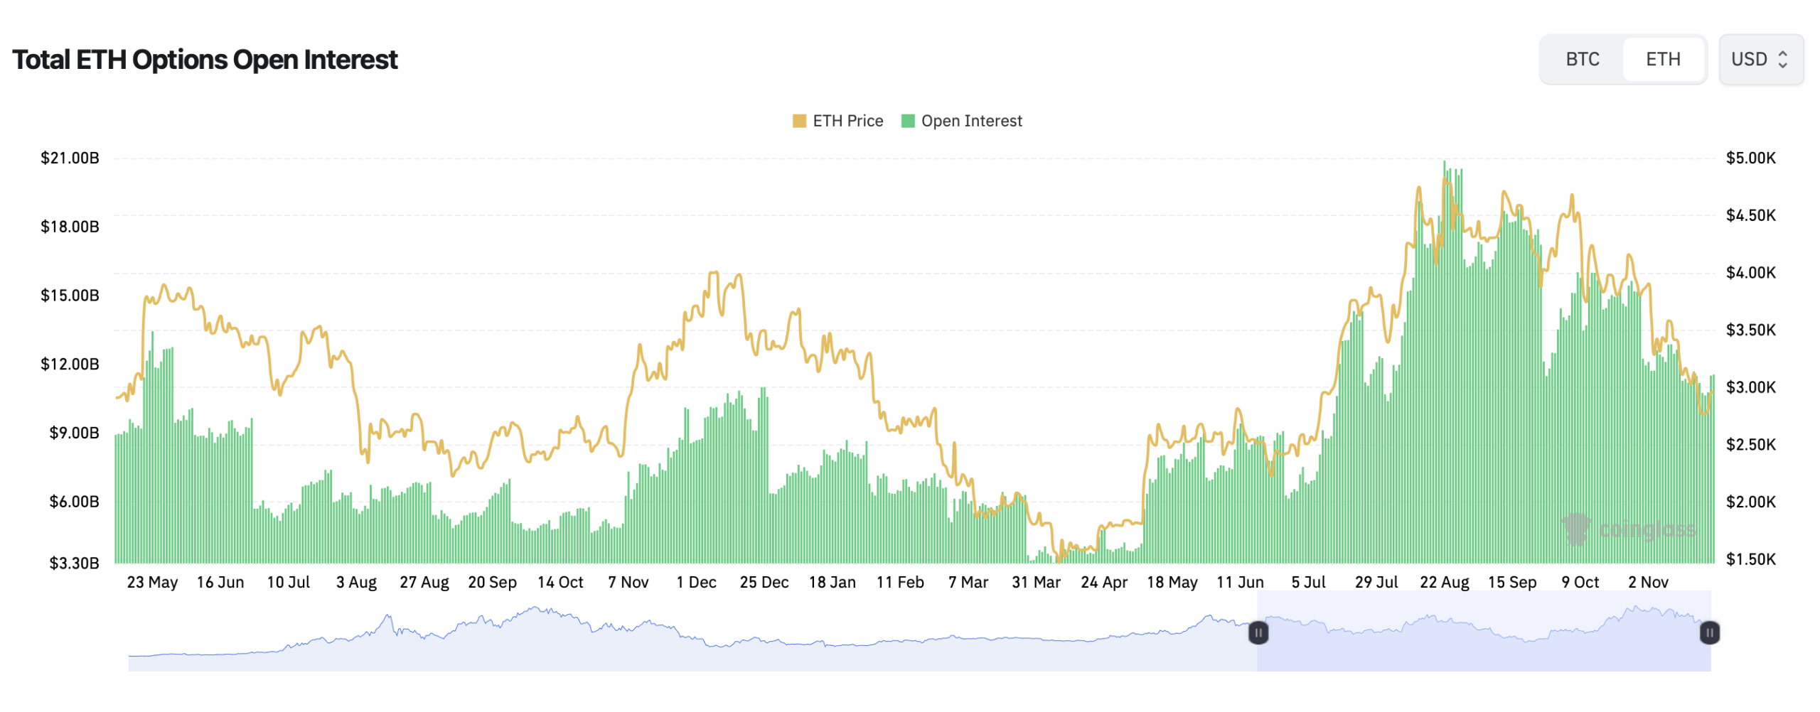Viewport: 1820px width, 712px height.
Task: Click the $21.00B left axis label
Action: (69, 158)
